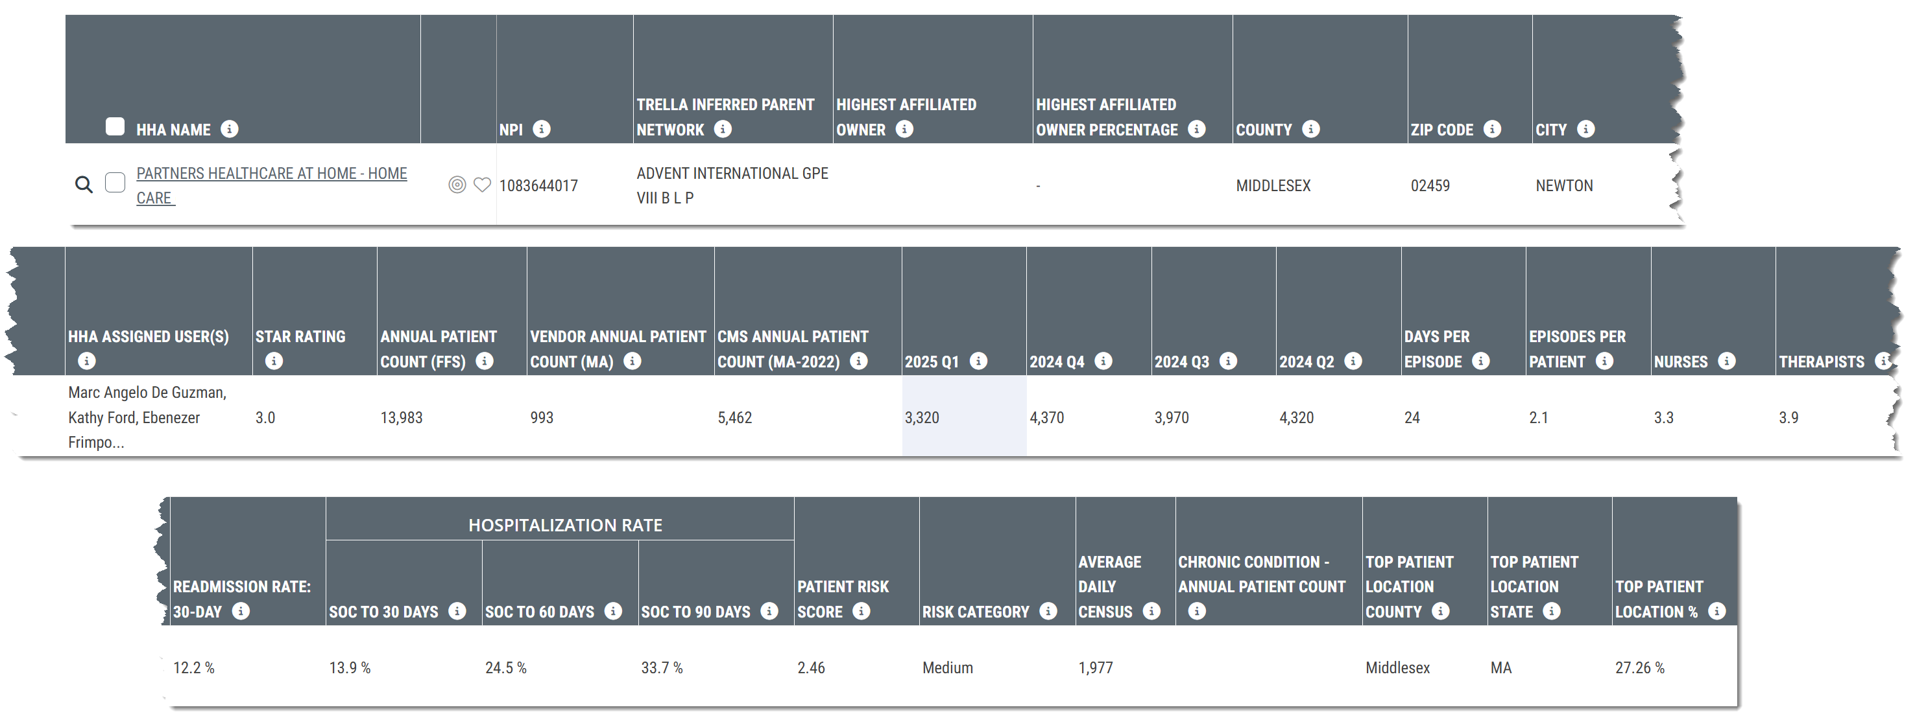Open Partners Healthcare at Home - Home Care link

pos(271,174)
